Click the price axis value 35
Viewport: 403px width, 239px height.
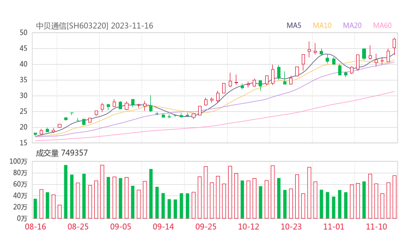tap(23, 80)
